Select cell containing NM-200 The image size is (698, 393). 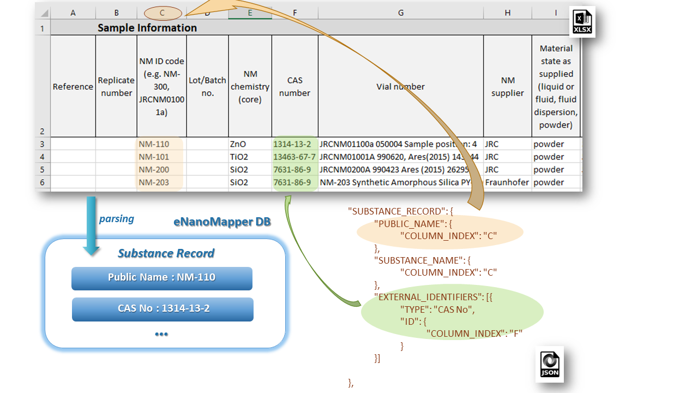162,169
